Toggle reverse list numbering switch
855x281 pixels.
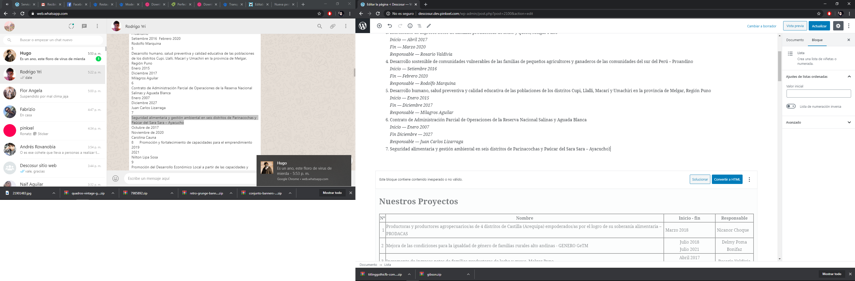coord(791,106)
